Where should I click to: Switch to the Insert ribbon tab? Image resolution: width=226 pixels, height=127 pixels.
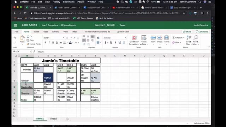[x=36, y=32]
